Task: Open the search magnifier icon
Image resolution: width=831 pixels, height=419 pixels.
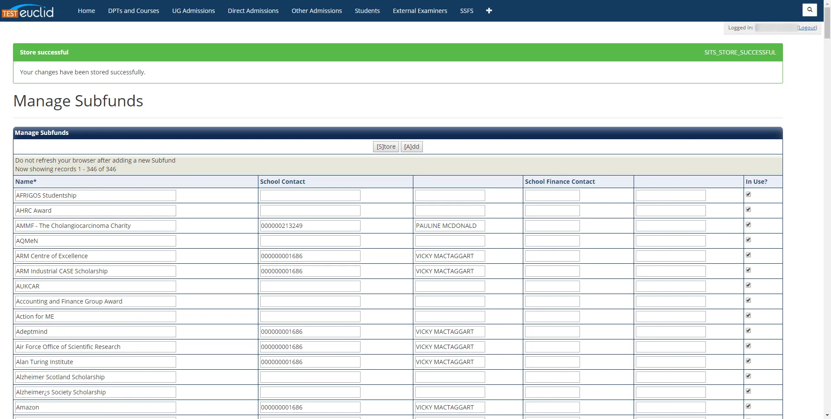Action: pos(809,10)
